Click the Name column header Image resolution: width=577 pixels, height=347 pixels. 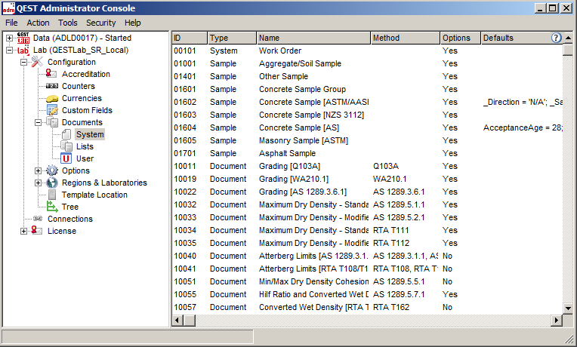[x=312, y=38]
